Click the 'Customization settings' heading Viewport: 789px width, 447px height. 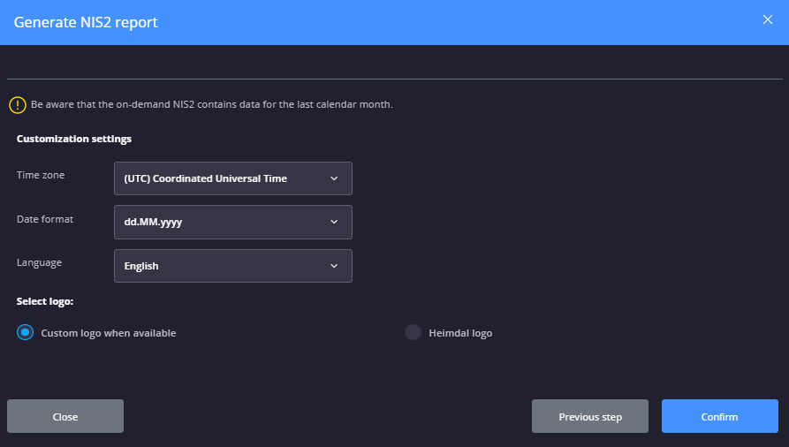click(74, 139)
